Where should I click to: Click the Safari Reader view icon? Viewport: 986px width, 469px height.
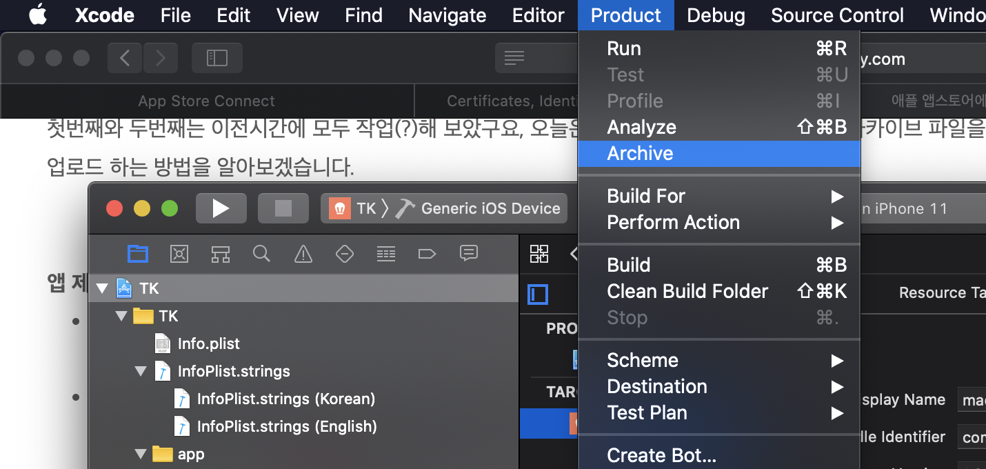(x=514, y=58)
